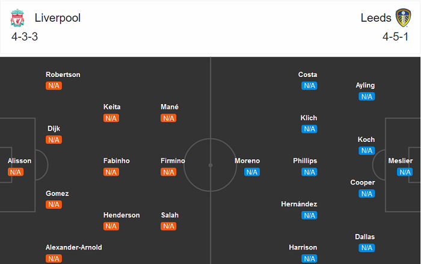421x264 pixels.
Task: Open the Liverpool team name link
Action: click(x=58, y=17)
